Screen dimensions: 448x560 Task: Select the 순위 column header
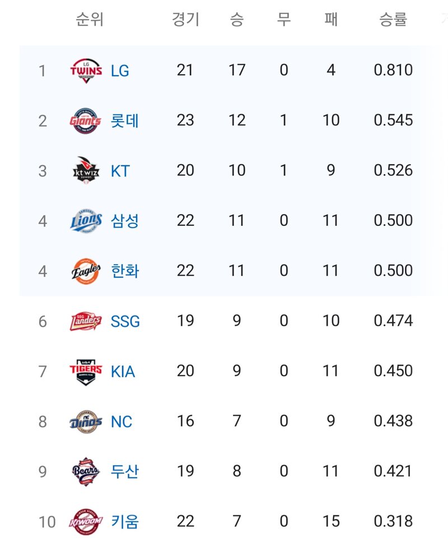click(x=90, y=19)
